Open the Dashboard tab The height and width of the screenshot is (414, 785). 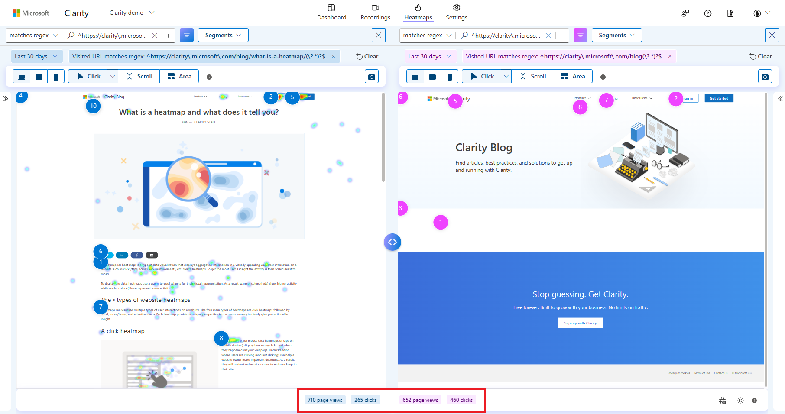(331, 13)
